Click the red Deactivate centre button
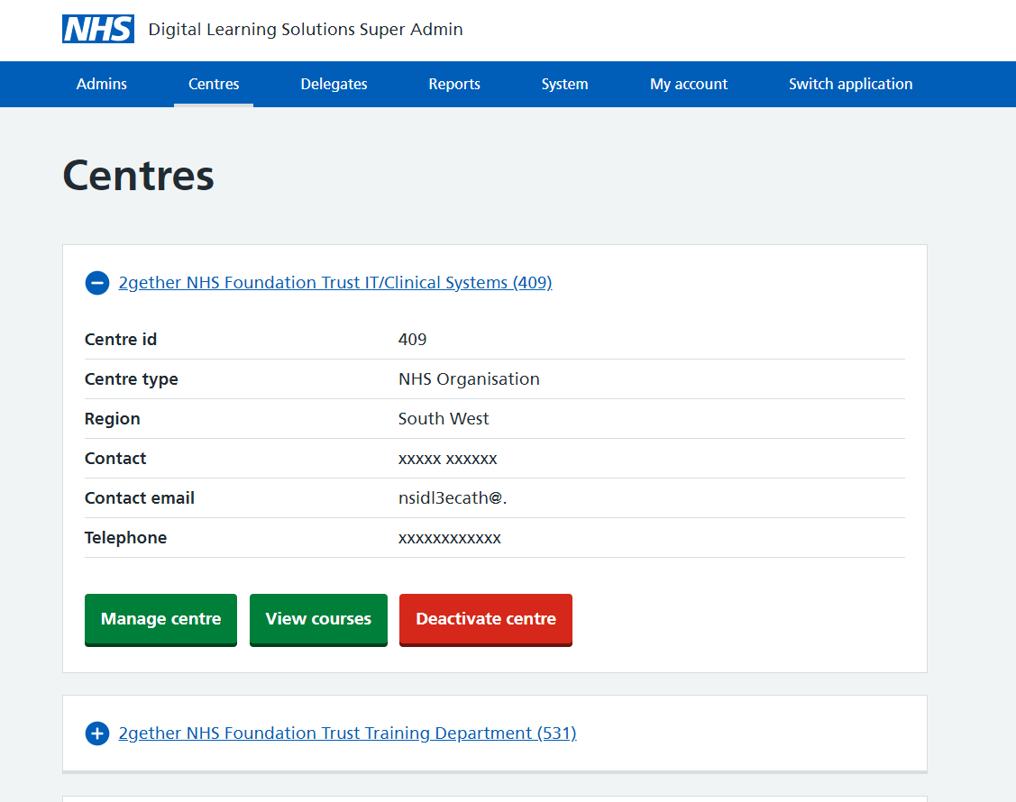Viewport: 1016px width, 802px height. tap(486, 619)
